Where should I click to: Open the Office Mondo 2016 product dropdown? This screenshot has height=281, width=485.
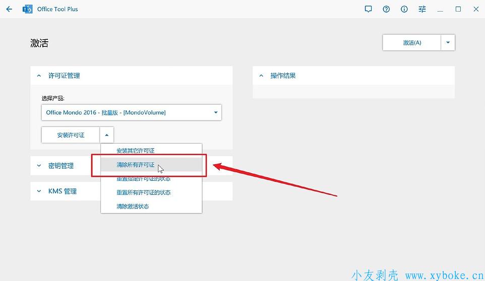point(131,112)
